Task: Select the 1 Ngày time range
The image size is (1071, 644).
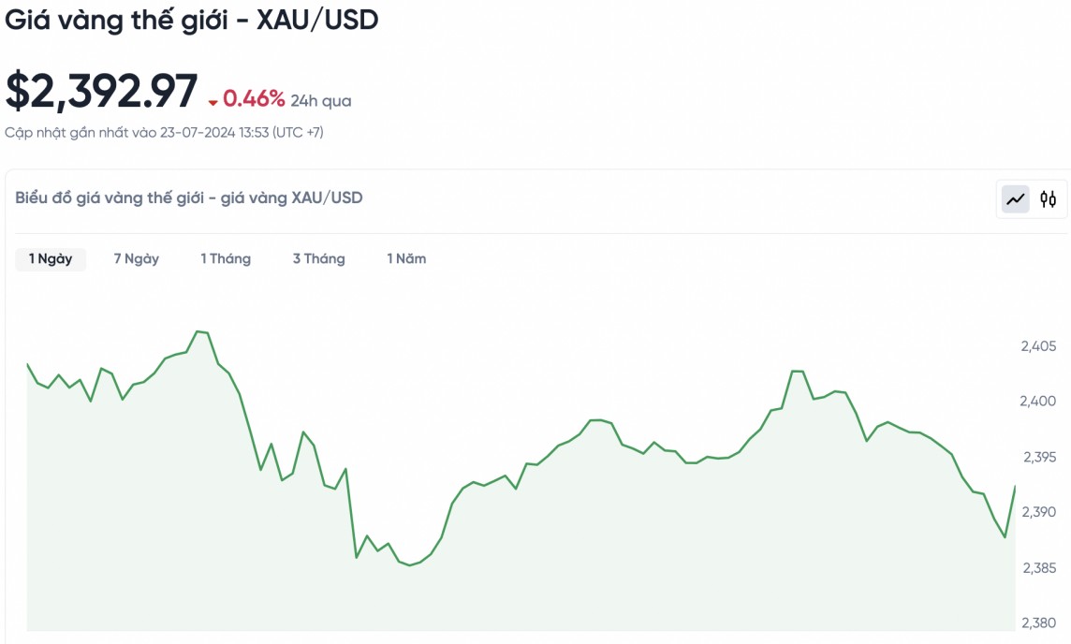Action: 51,259
